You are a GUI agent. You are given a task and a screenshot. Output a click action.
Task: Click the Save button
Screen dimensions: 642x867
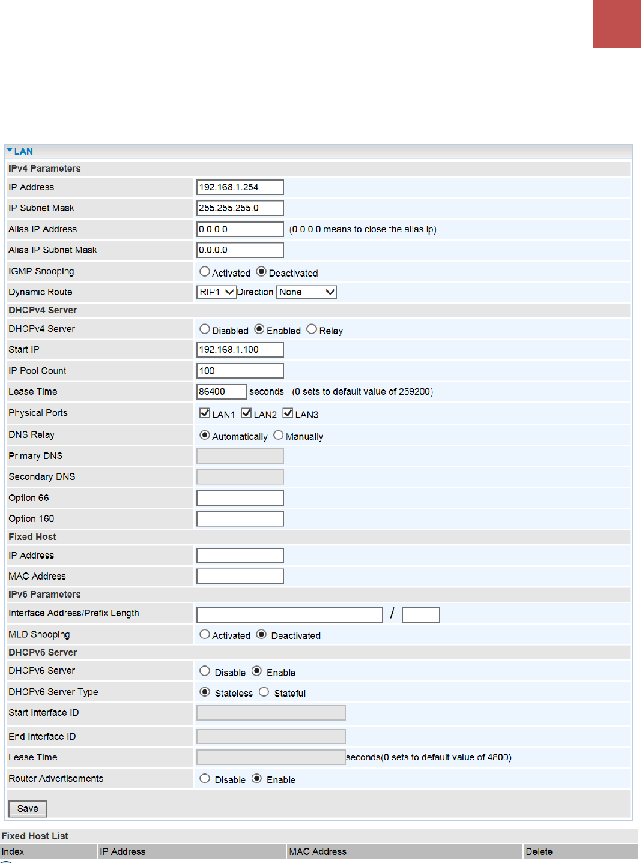click(28, 809)
